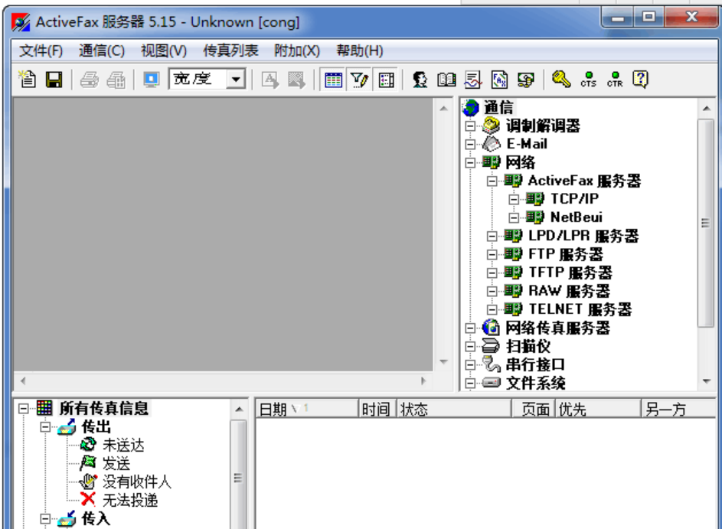Select the 扫描仪 scanner icon

pos(491,346)
